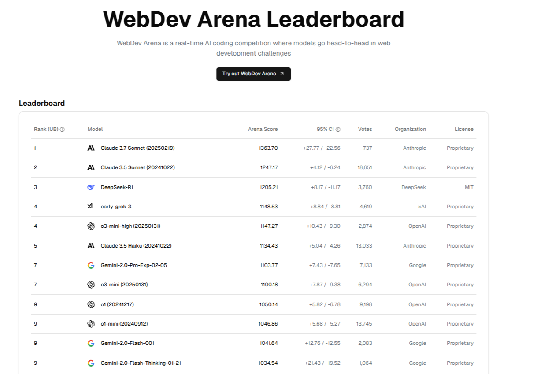Screen dimensions: 537x374
Task: Click the Google logo beside Gemini-2.0-Flash-001
Action: click(91, 343)
